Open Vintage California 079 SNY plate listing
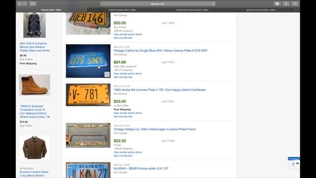316x178 pixels. point(160,50)
